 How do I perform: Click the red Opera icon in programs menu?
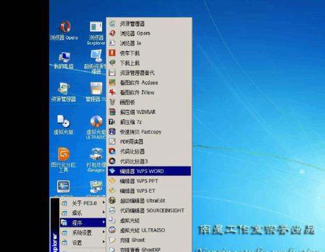click(x=112, y=33)
